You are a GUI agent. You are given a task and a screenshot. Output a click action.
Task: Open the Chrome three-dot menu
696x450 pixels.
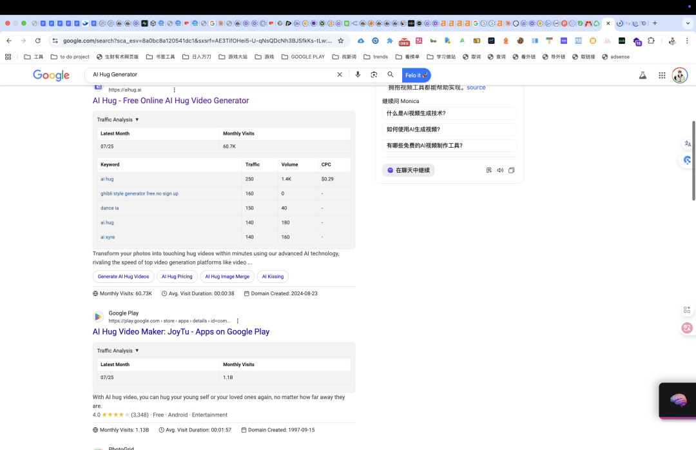(687, 41)
